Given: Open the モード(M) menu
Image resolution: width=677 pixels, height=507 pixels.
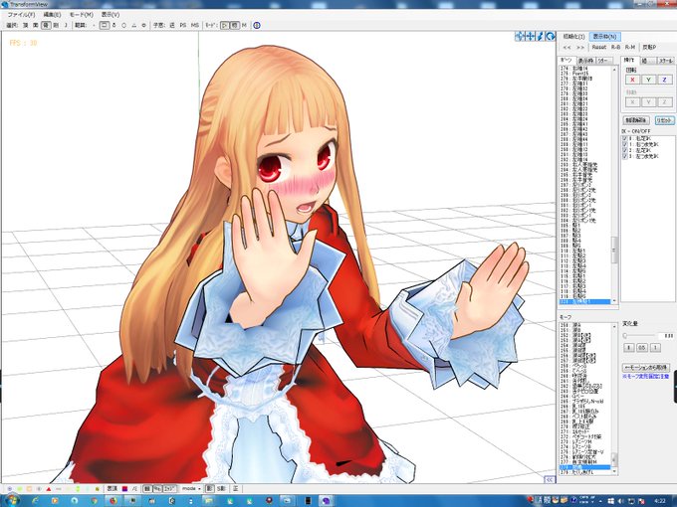Looking at the screenshot, I should (82, 15).
